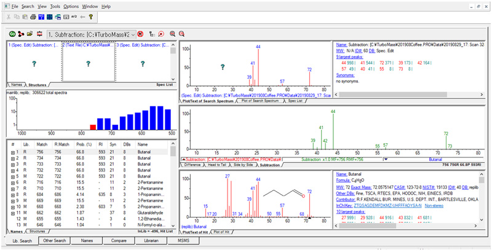Select Names tab in spec list panel
The image size is (492, 252).
pos(15,85)
